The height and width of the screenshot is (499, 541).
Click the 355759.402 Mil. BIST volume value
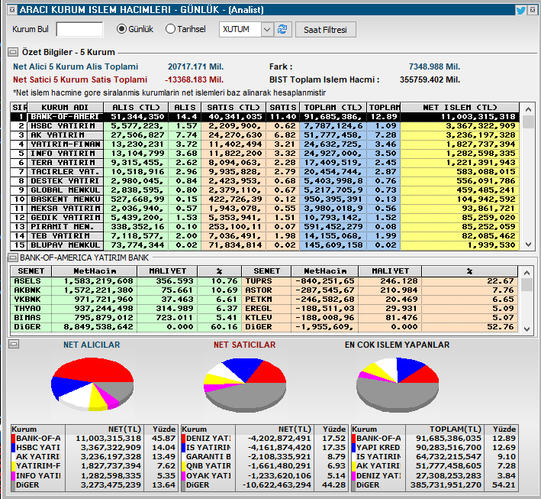pyautogui.click(x=430, y=79)
